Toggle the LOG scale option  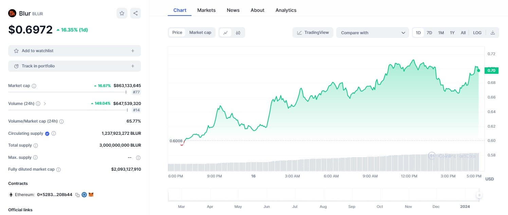point(477,33)
